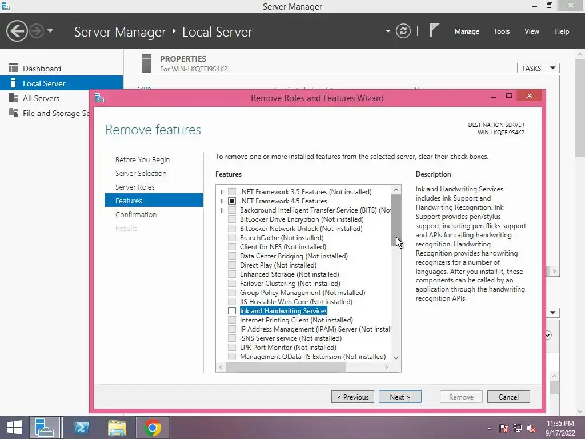The height and width of the screenshot is (439, 585).
Task: Select the Features wizard step
Action: point(154,201)
